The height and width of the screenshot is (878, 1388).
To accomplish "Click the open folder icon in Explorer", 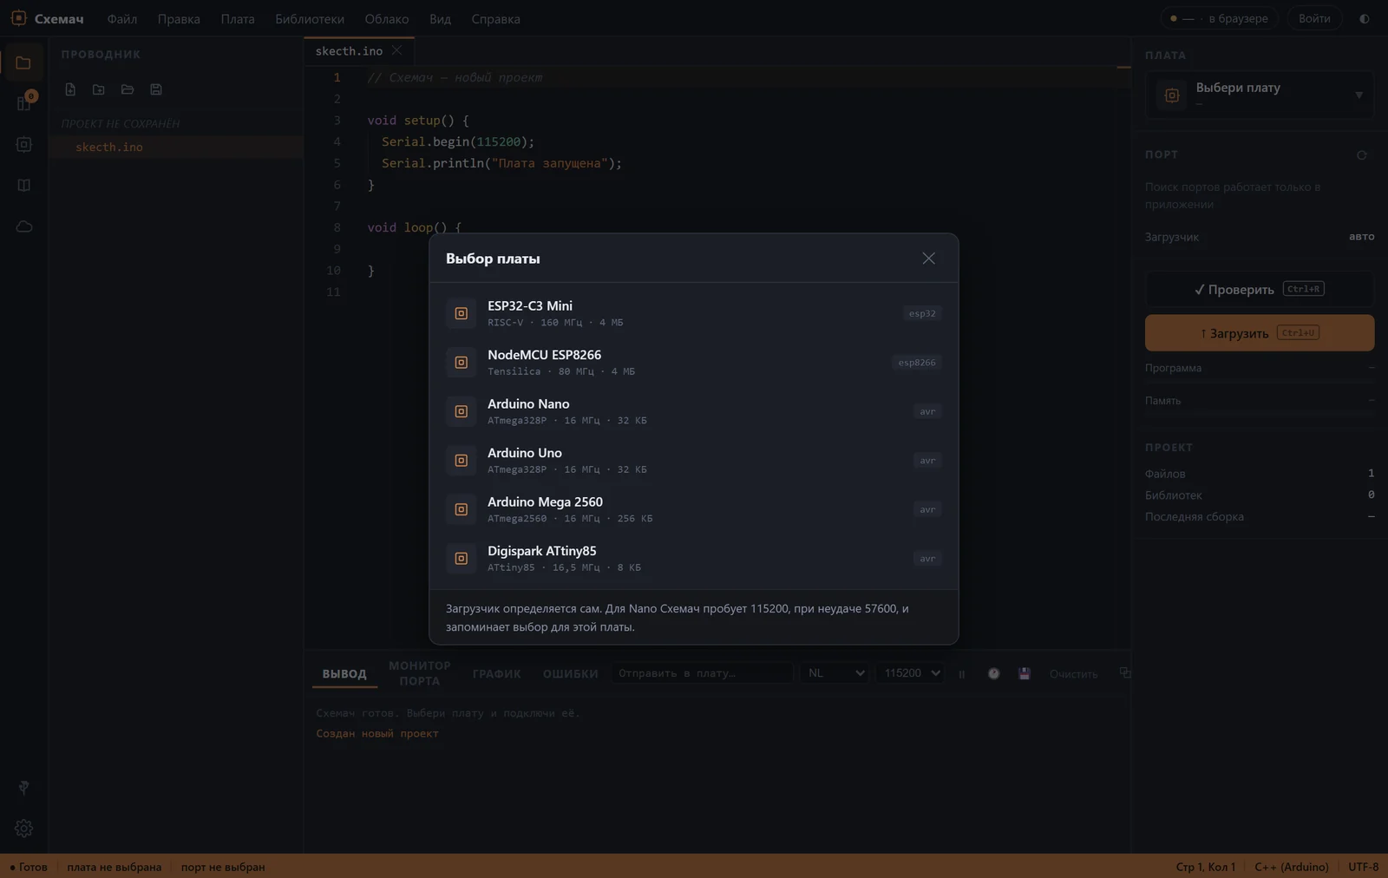I will 128,89.
